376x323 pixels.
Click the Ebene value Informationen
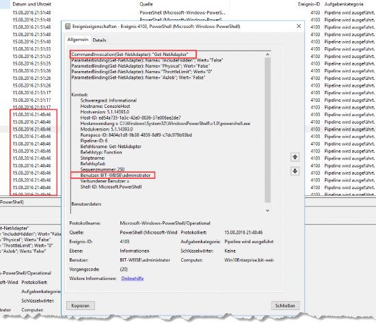click(x=135, y=251)
